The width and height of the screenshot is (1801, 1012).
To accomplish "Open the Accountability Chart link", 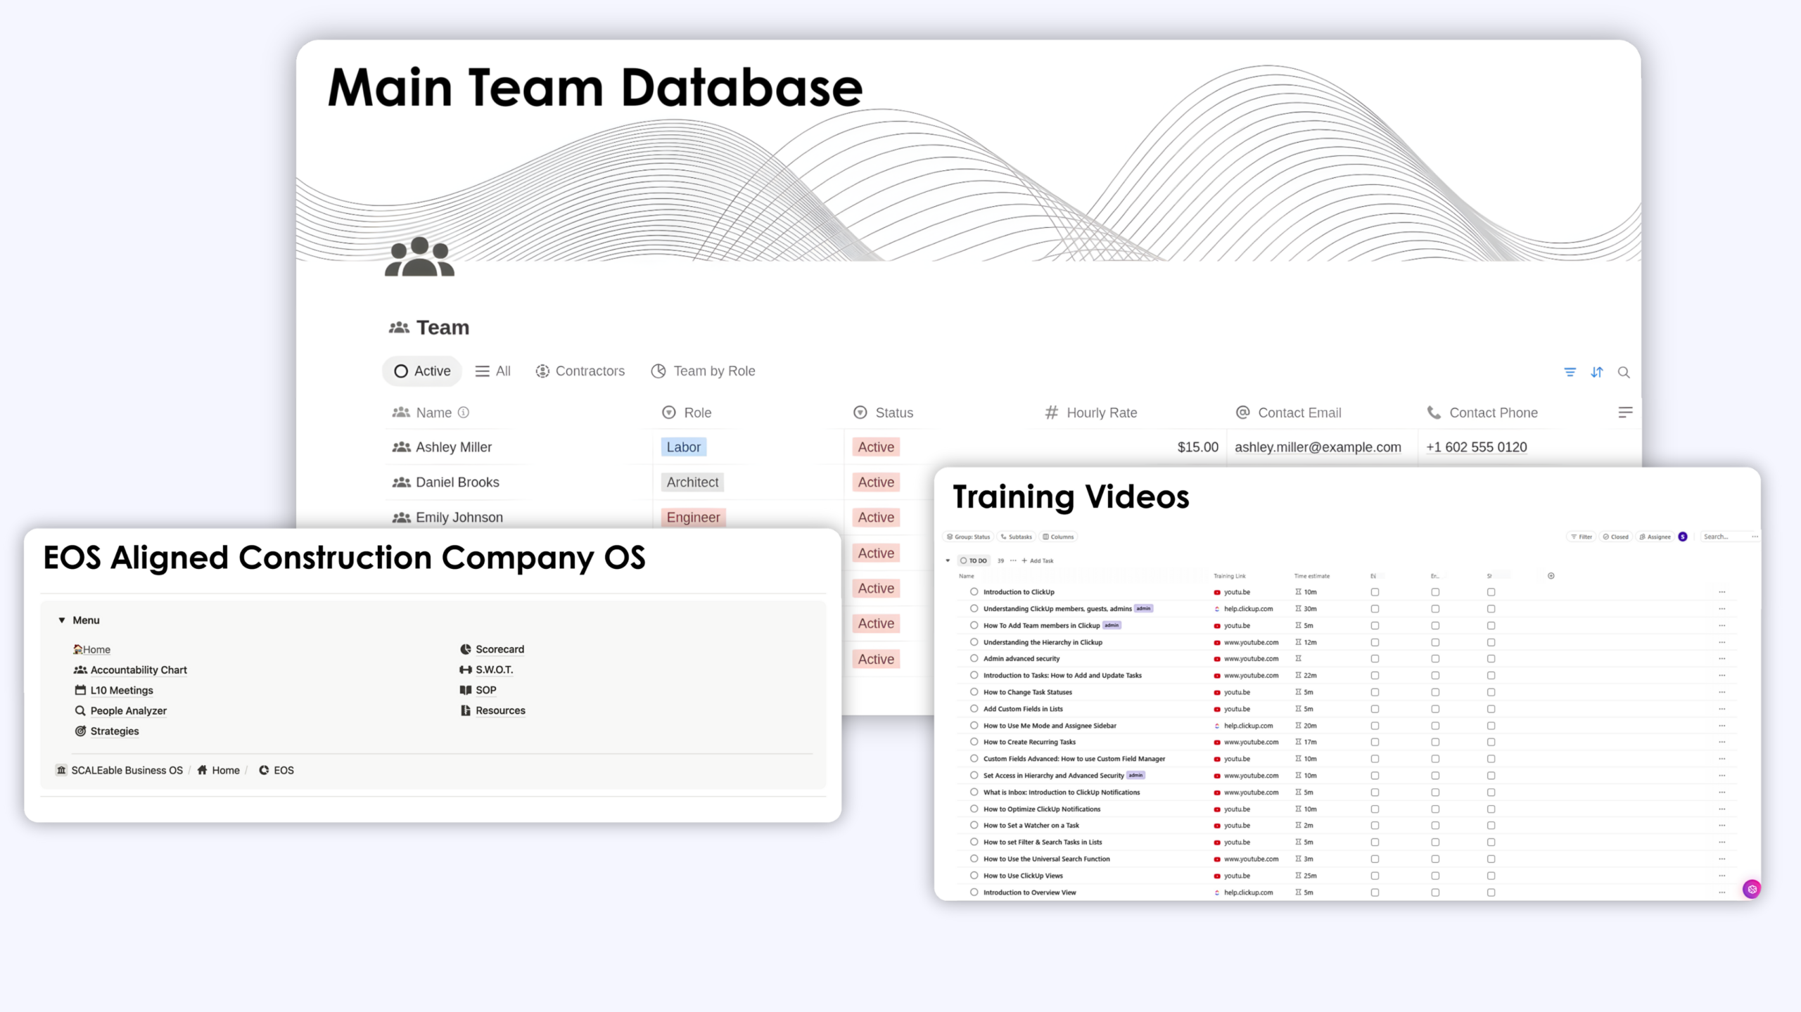I will click(x=139, y=670).
